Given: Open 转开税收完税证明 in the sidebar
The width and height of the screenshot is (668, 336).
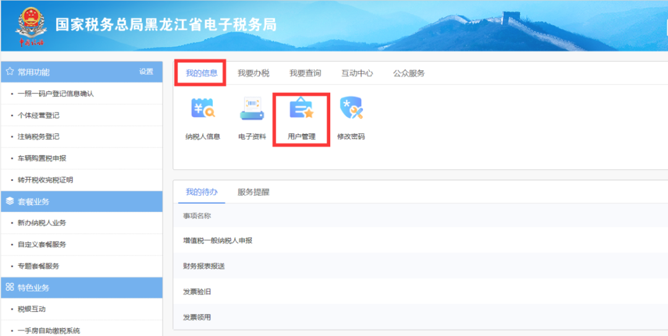Looking at the screenshot, I should tap(45, 180).
